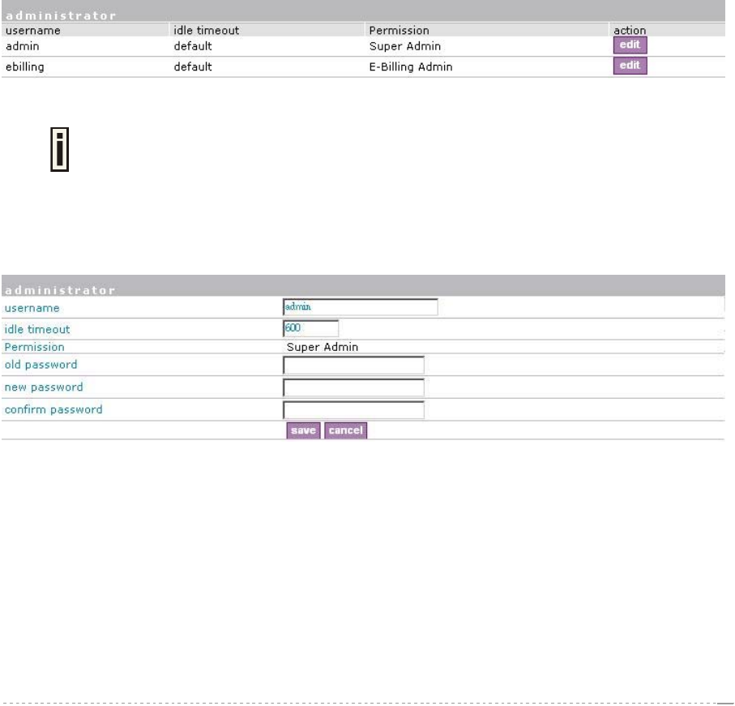
Task: Click the 'confirm password' form label
Action: point(53,409)
